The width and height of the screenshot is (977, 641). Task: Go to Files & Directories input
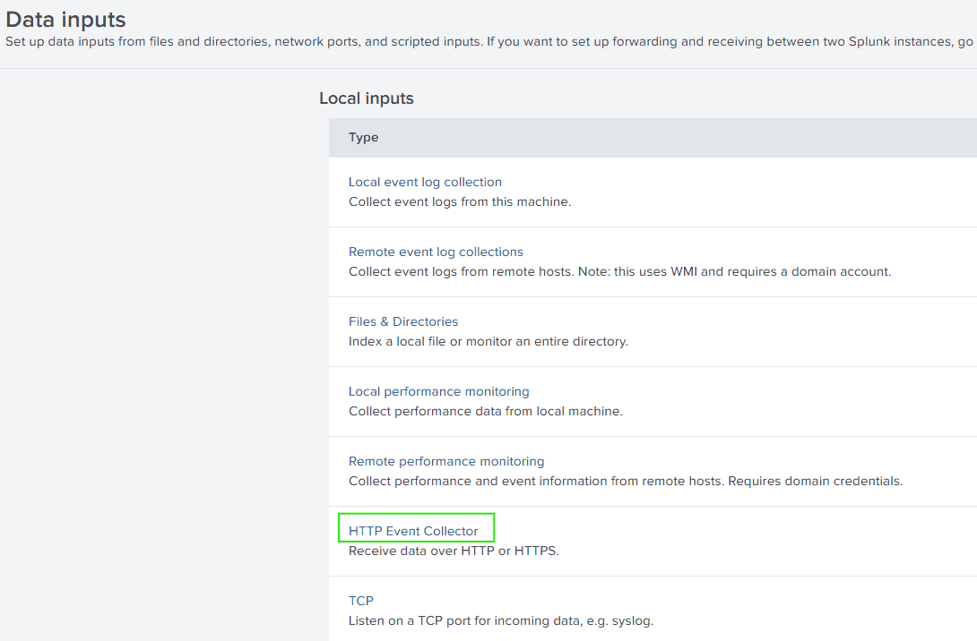click(402, 321)
